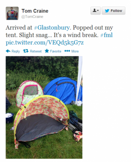This screenshot has height=162, width=131.
Task: Click the @TomCraine handle
Action: (32, 17)
